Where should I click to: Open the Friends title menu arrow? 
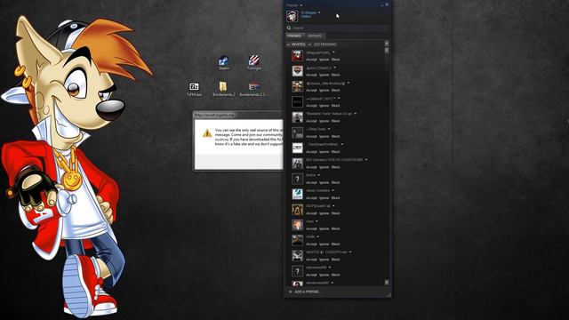pos(301,5)
